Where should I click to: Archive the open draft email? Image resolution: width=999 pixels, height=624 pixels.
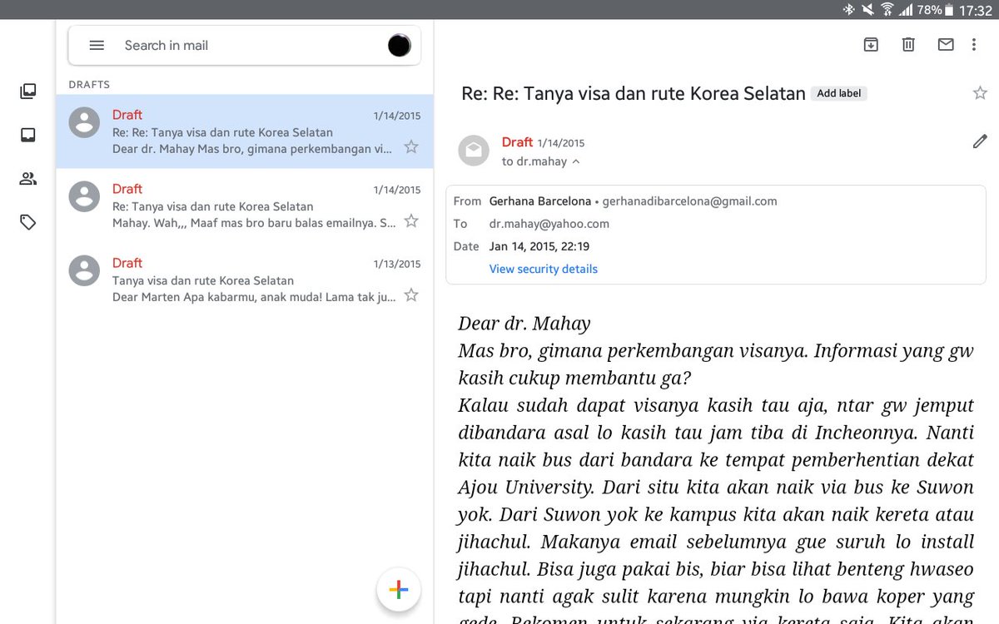(x=871, y=44)
